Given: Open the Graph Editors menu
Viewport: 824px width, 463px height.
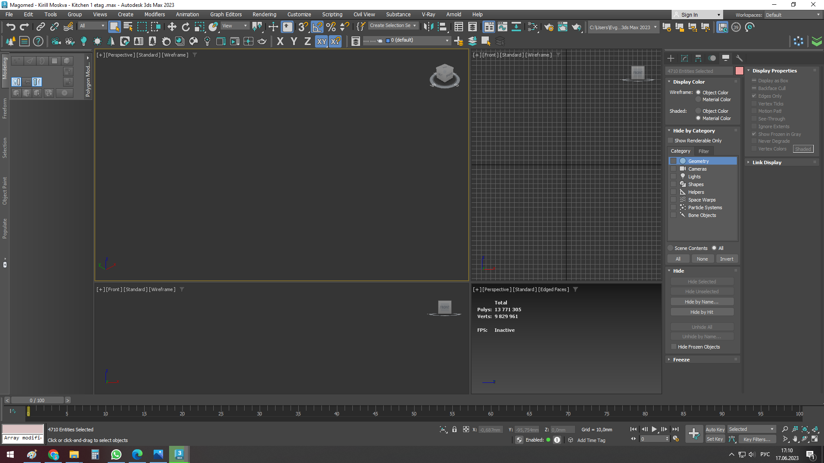Looking at the screenshot, I should click(x=226, y=15).
